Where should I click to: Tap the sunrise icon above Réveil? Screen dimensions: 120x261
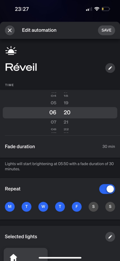(x=11, y=50)
